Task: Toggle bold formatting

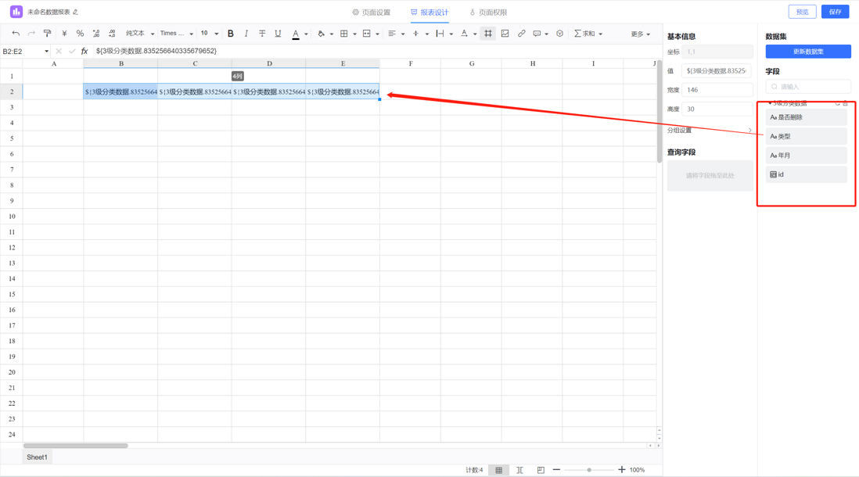Action: 231,34
